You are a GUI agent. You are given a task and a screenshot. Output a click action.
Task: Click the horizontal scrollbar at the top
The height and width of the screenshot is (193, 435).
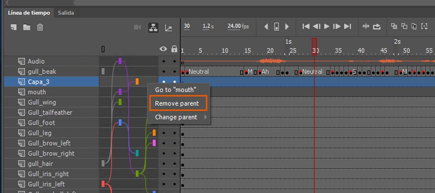tap(254, 3)
